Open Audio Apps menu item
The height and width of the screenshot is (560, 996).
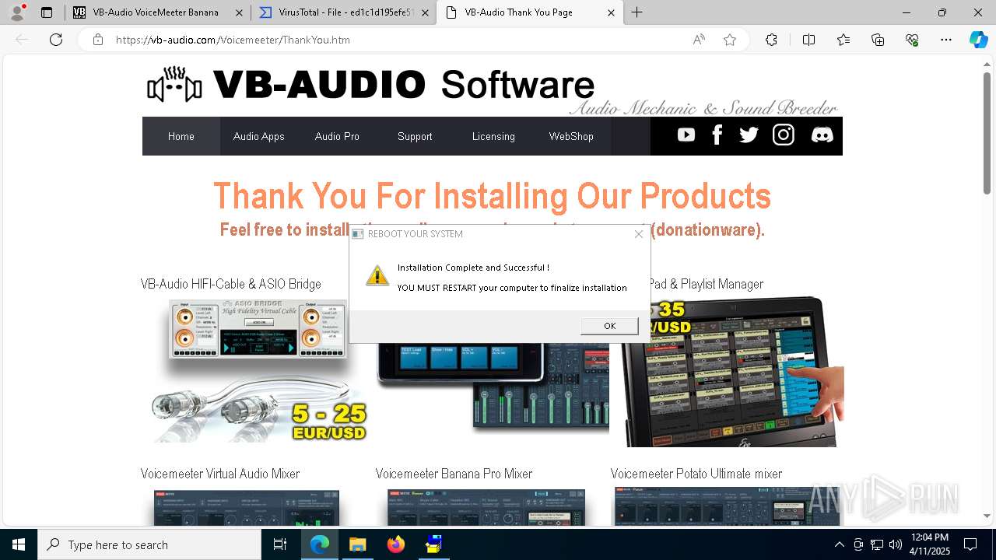tap(259, 136)
